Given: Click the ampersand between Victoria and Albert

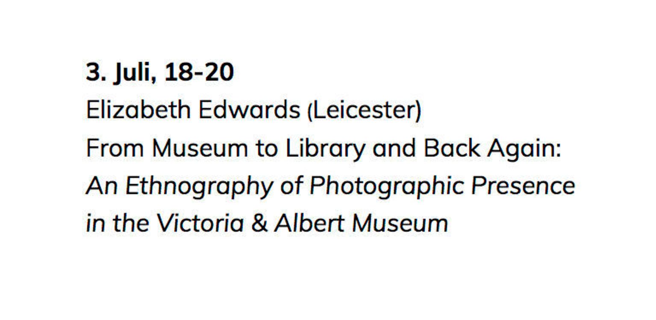Looking at the screenshot, I should click(259, 223).
